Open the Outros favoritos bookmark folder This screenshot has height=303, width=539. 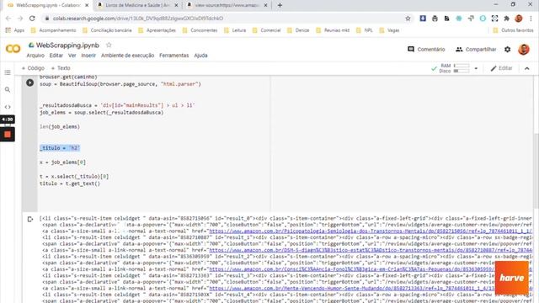point(513,30)
